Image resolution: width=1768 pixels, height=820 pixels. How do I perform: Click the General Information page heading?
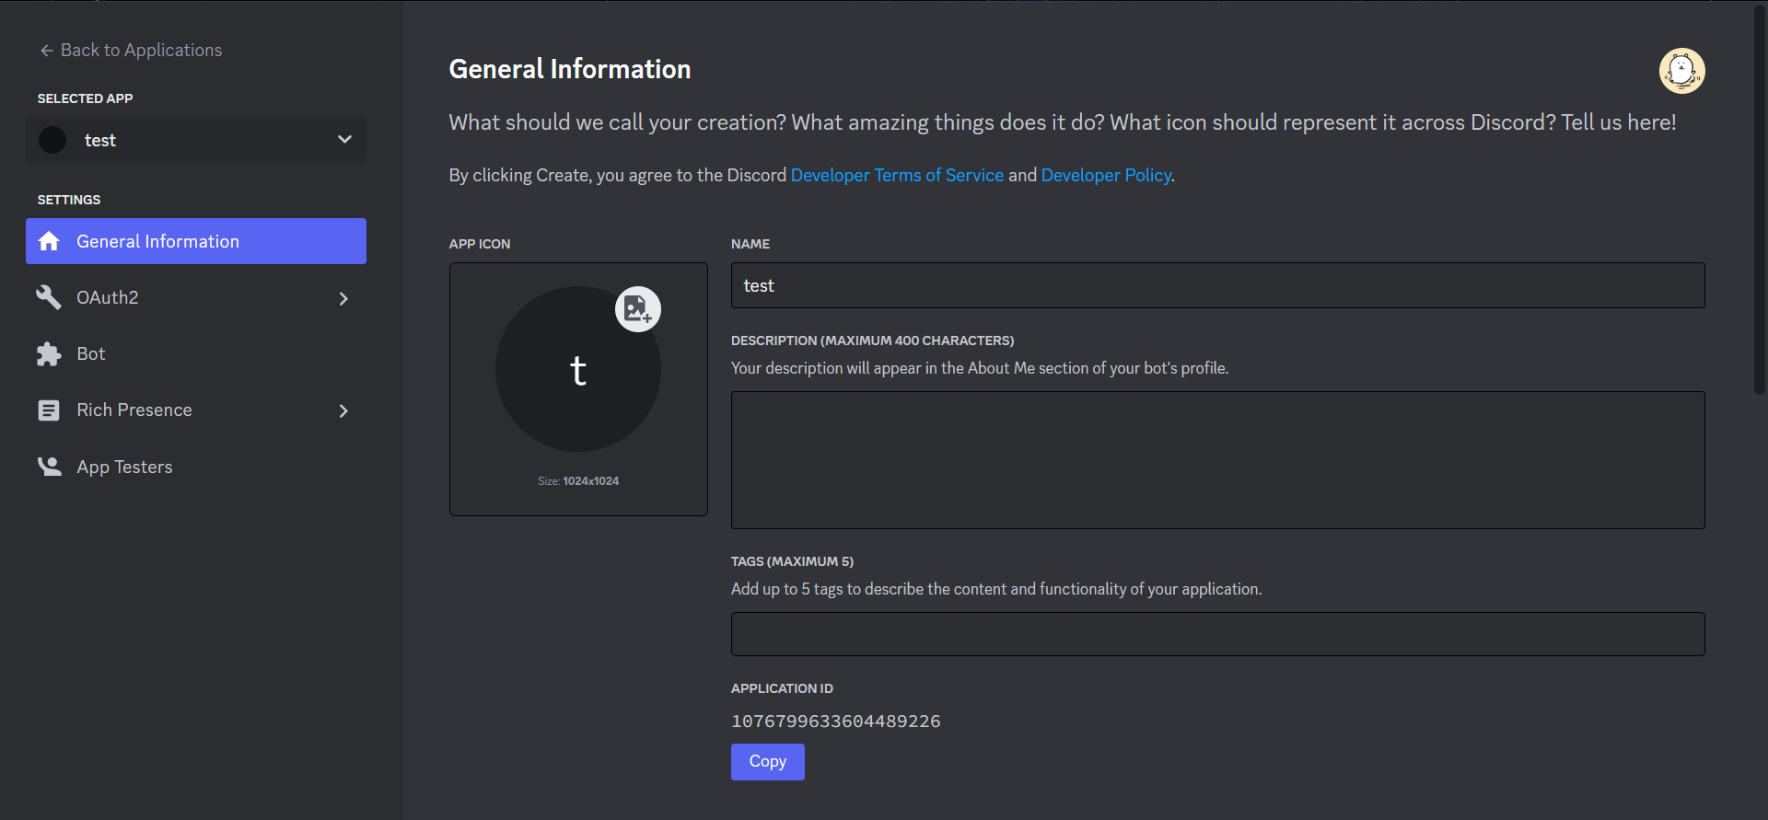(570, 69)
